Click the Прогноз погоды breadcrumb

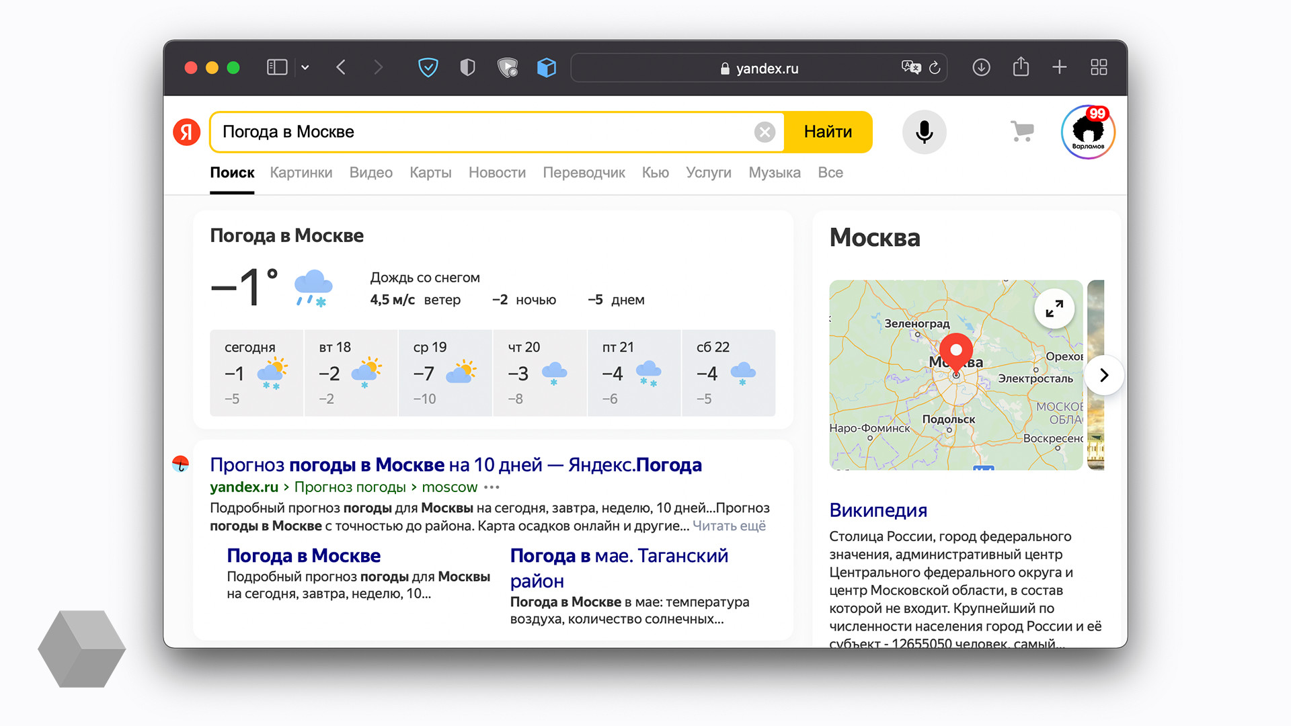tap(350, 487)
